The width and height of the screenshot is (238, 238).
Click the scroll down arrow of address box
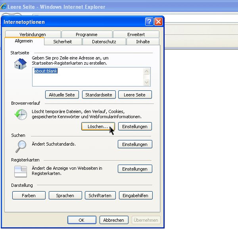(147, 82)
